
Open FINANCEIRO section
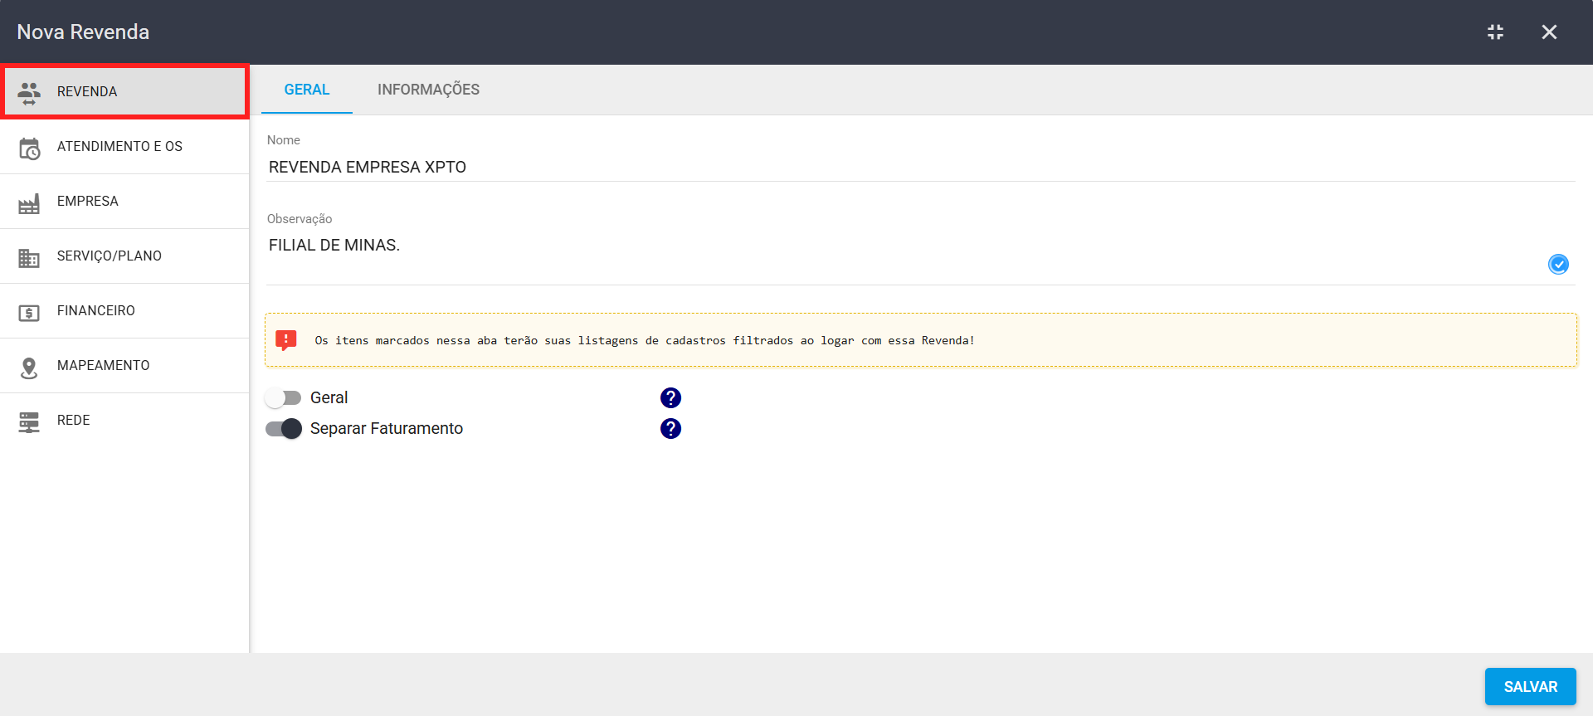click(x=124, y=310)
